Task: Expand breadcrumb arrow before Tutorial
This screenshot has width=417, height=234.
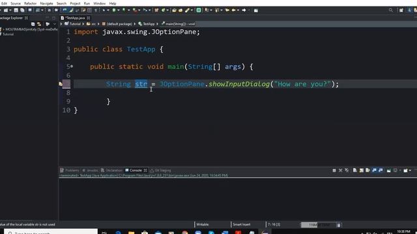Action: point(61,24)
